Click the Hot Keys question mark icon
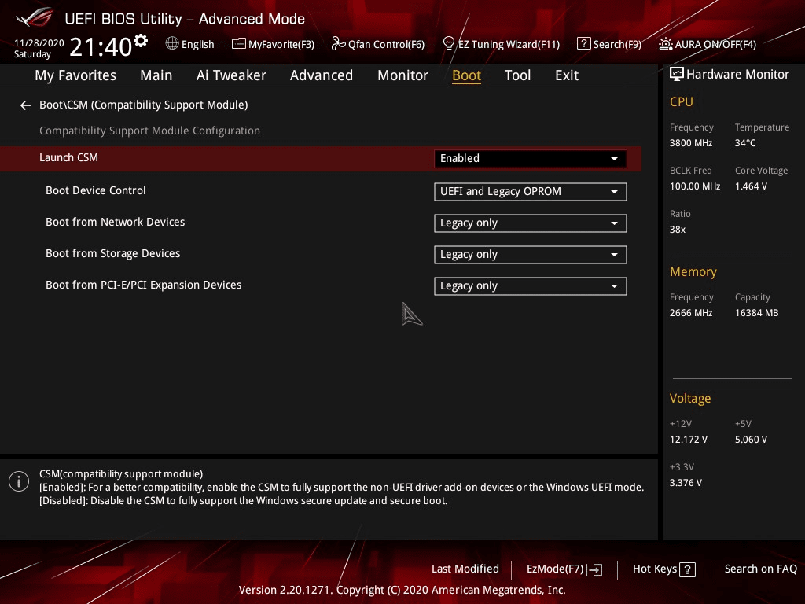The width and height of the screenshot is (805, 604). point(687,569)
